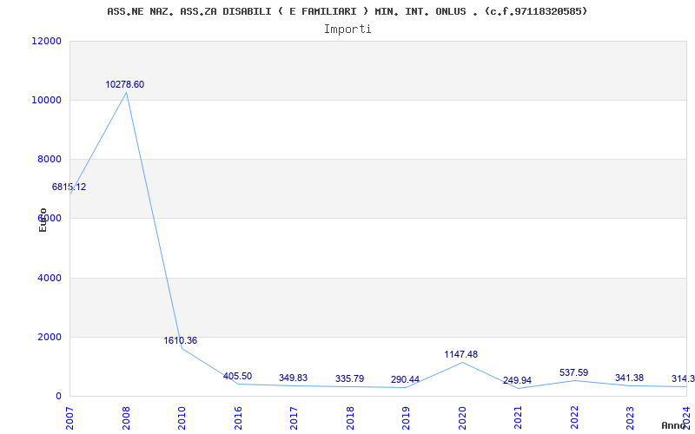Click the y-axis tick label 8000
This screenshot has height=434, width=695.
point(49,160)
